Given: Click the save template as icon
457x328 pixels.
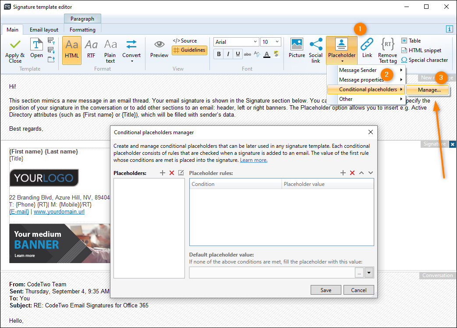Looking at the screenshot, I should click(51, 40).
